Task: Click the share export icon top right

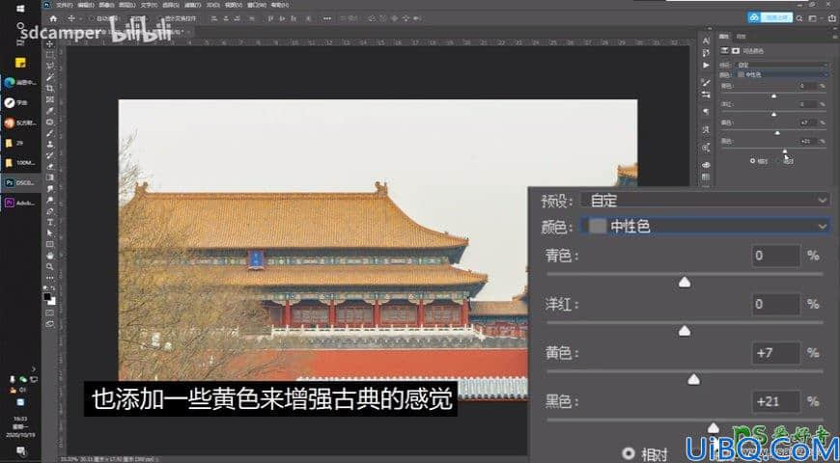Action: (x=830, y=18)
